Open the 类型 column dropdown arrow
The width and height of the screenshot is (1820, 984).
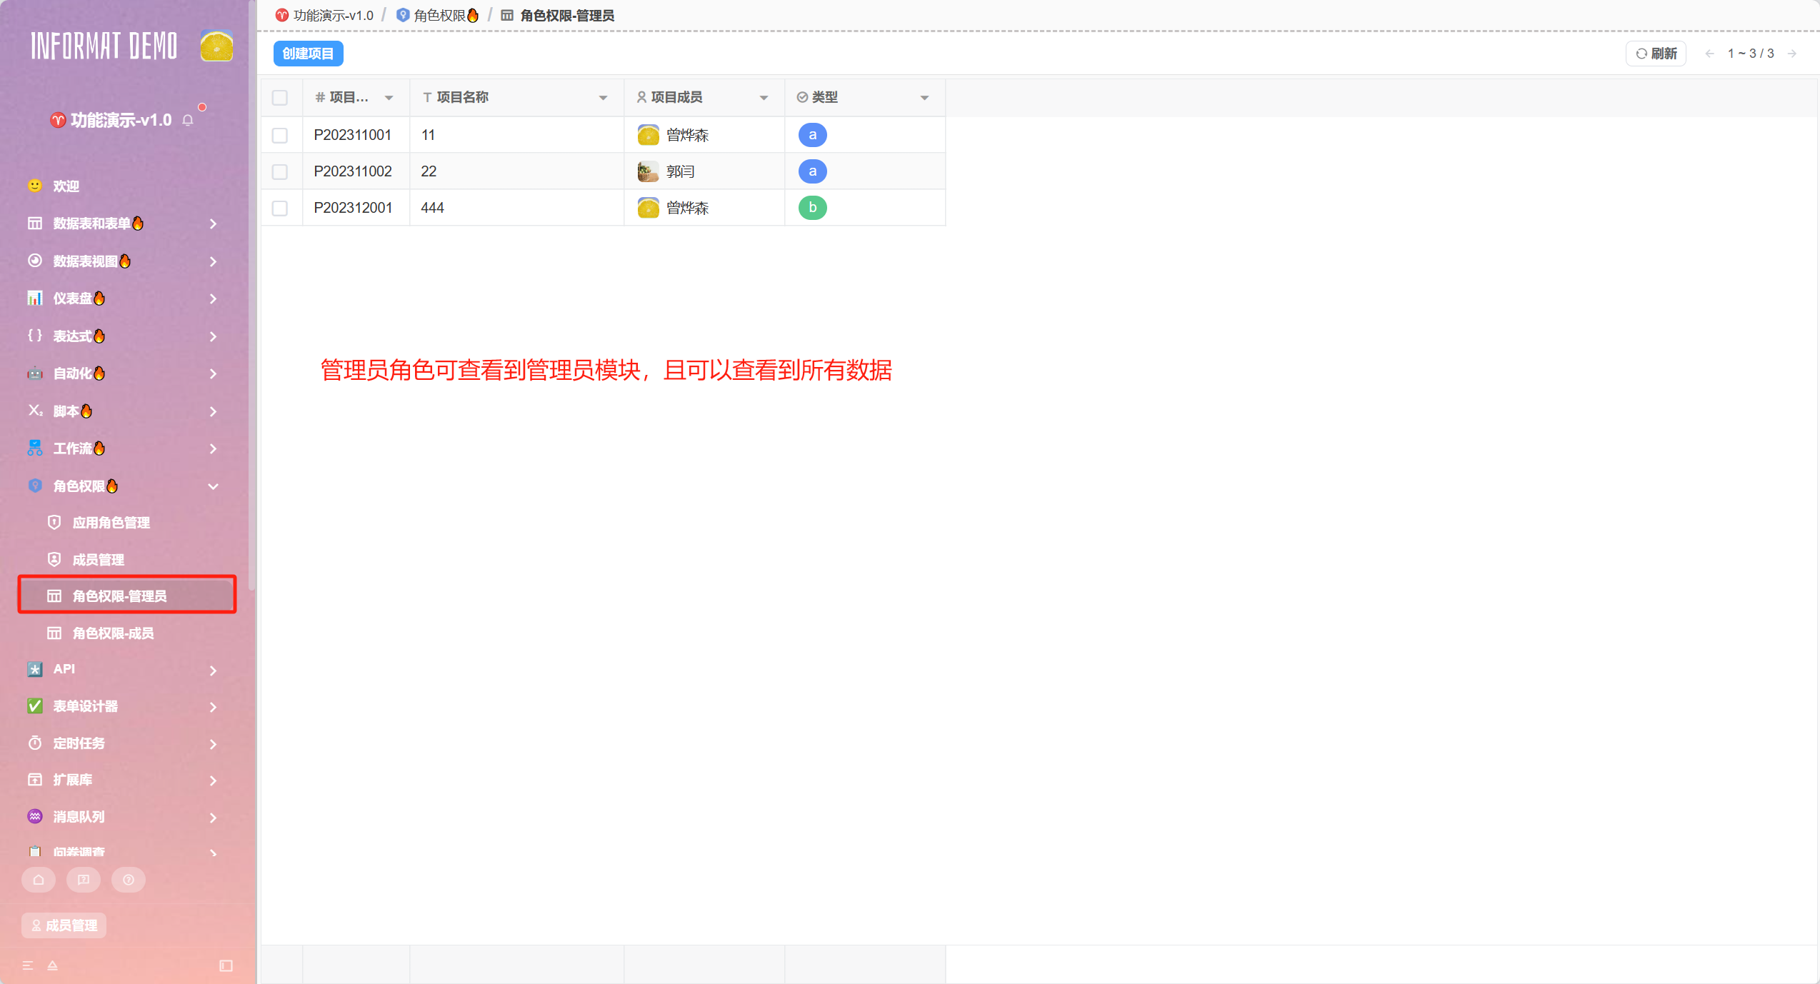[924, 98]
